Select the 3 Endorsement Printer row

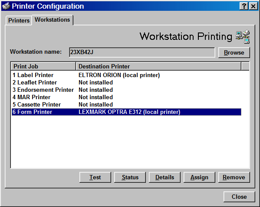pyautogui.click(x=126, y=90)
